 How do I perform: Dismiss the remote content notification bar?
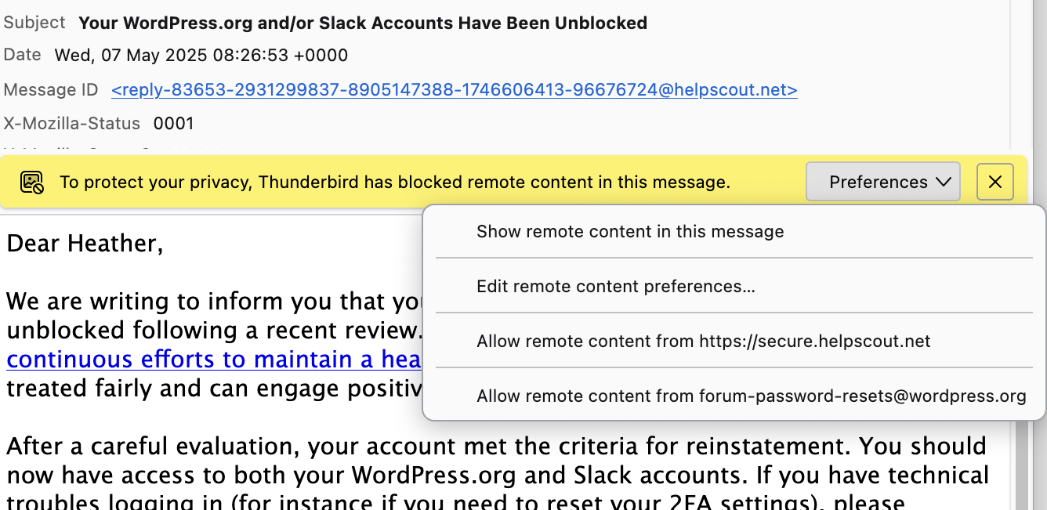click(x=994, y=183)
